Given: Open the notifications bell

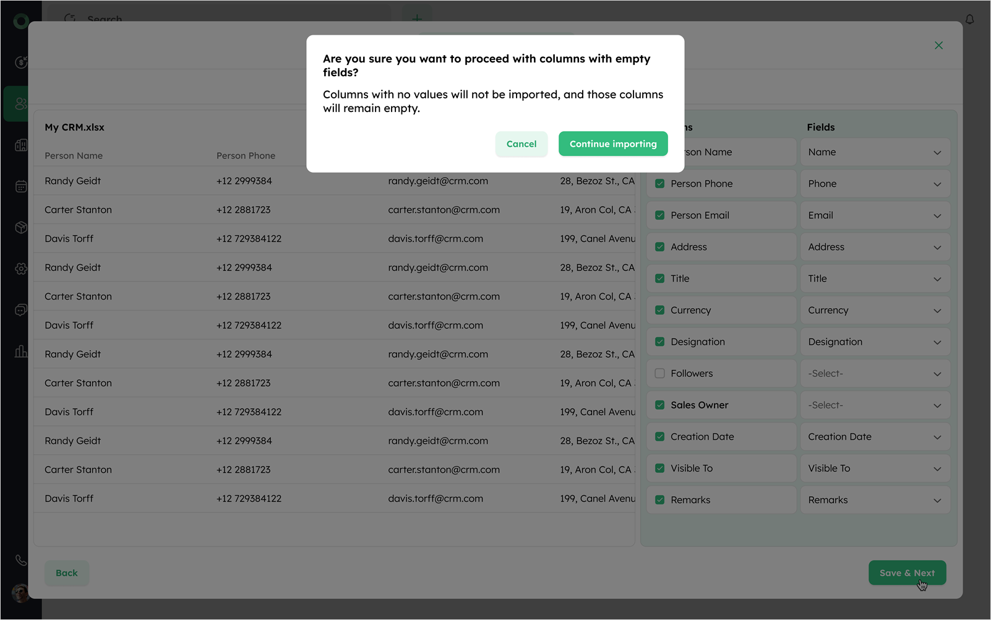Looking at the screenshot, I should click(969, 19).
